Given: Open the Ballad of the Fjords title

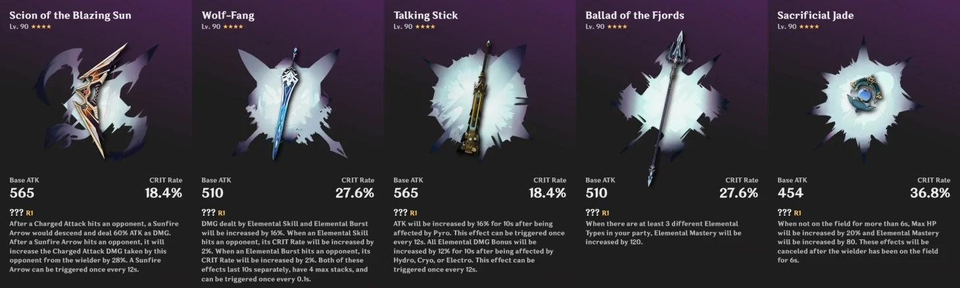Looking at the screenshot, I should tap(635, 15).
